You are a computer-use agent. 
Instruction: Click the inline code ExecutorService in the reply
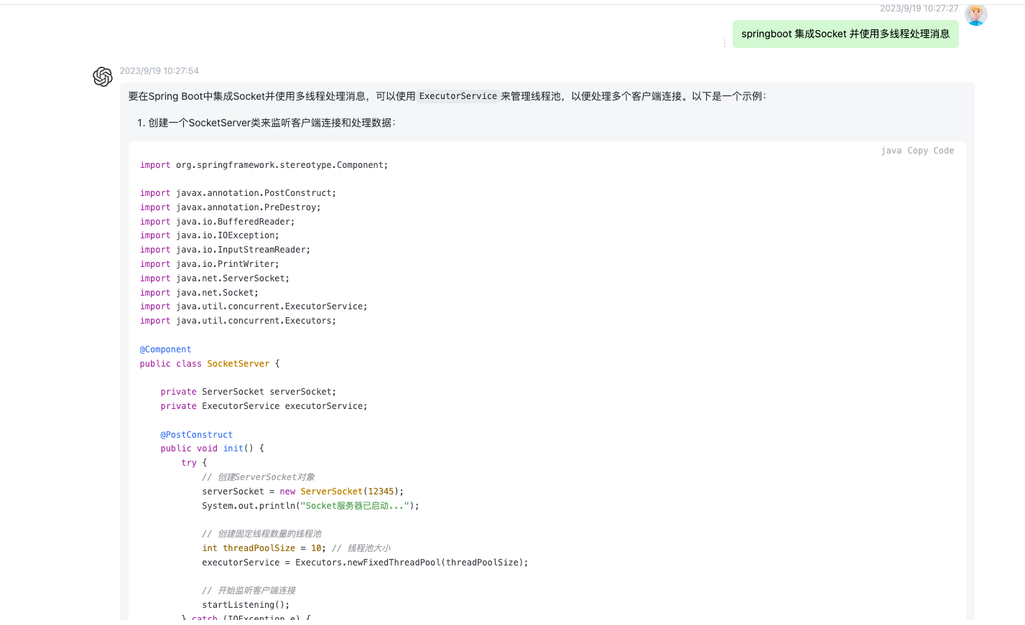click(x=458, y=96)
